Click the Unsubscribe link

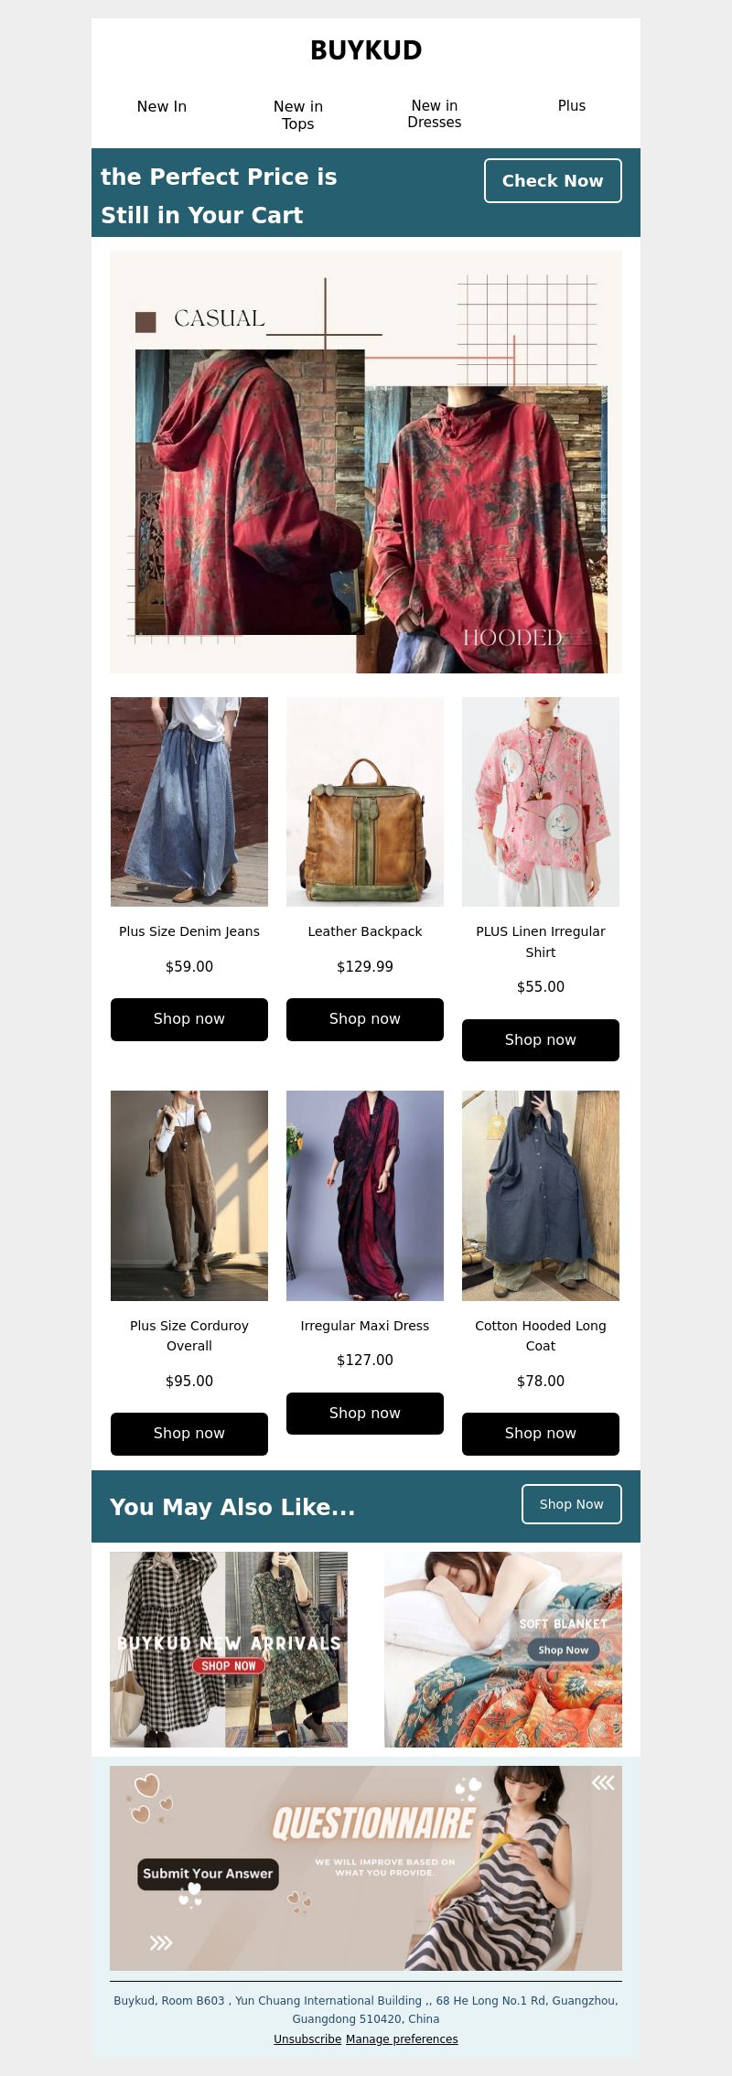(307, 2039)
